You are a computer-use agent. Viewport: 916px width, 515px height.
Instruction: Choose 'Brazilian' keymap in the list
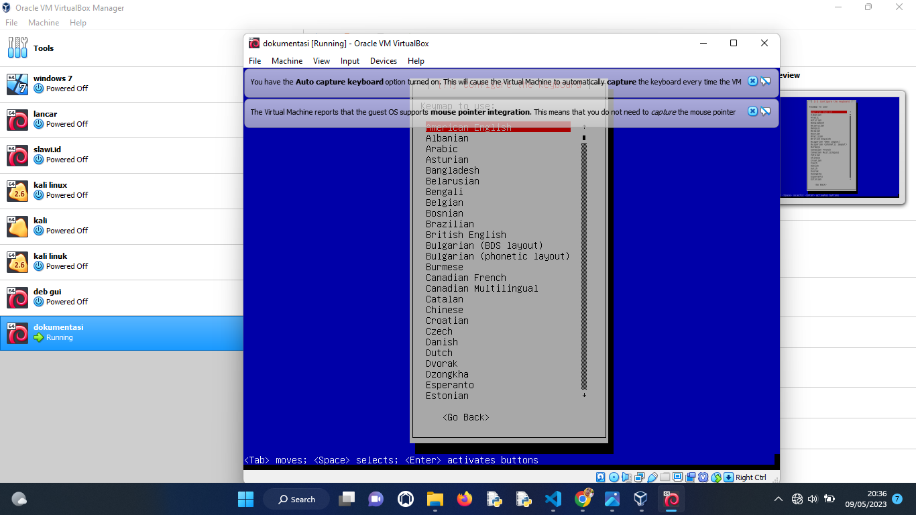coord(450,224)
